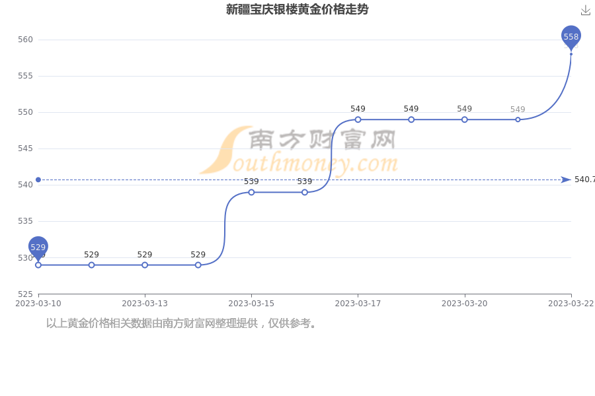The height and width of the screenshot is (396, 595).
Task: Click the average line start dot
Action: (38, 180)
